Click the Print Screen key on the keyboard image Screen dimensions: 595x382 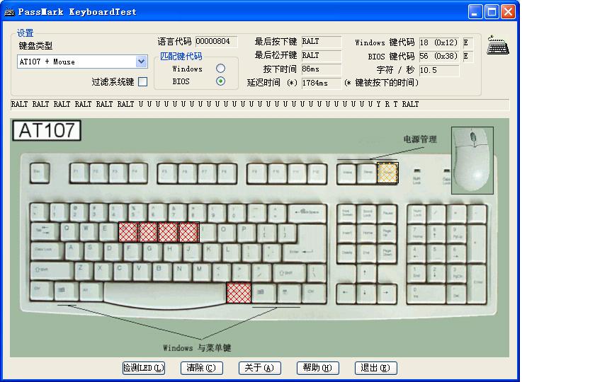346,214
